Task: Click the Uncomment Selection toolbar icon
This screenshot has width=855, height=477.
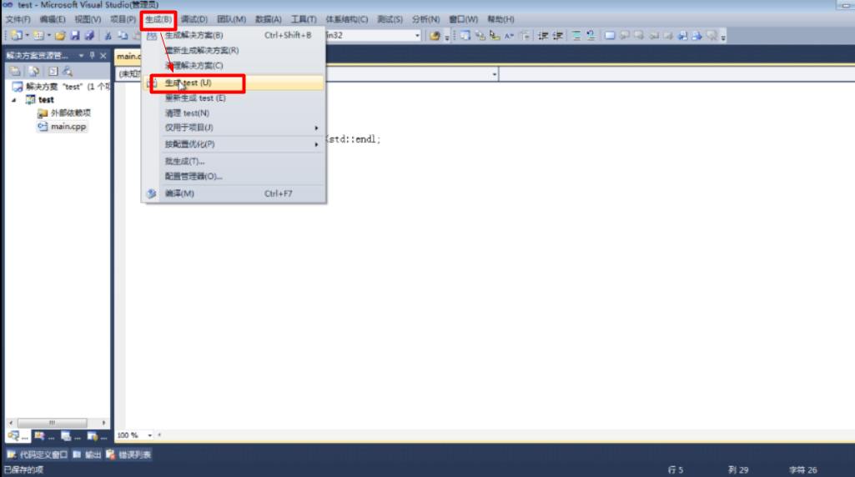Action: pos(591,36)
